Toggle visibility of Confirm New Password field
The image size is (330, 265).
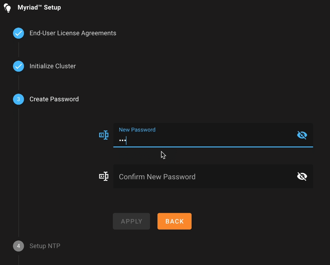302,176
